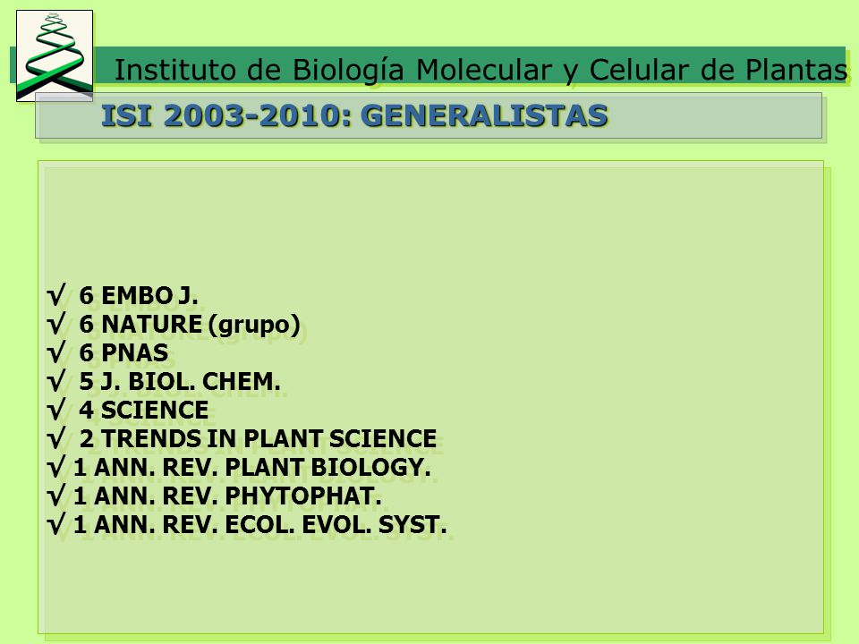Image resolution: width=859 pixels, height=644 pixels.
Task: Click the DNA helix institute logo
Action: 55,55
